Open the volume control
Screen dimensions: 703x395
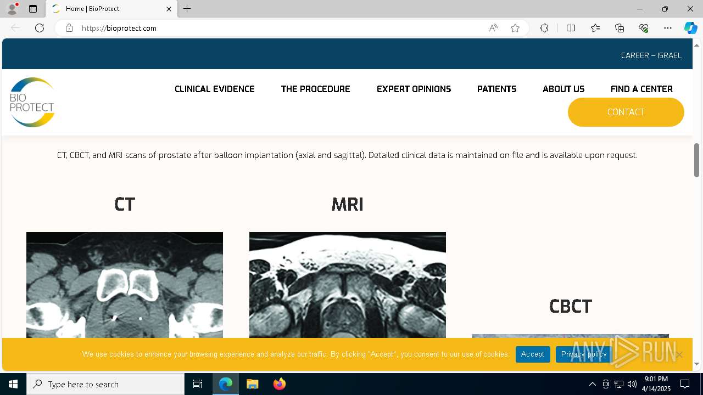tap(632, 384)
